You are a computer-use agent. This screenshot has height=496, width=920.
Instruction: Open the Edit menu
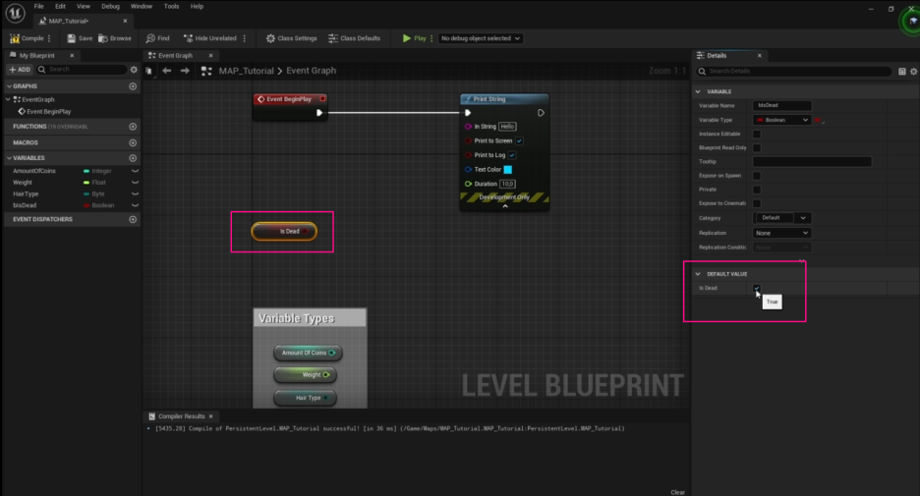(x=60, y=7)
